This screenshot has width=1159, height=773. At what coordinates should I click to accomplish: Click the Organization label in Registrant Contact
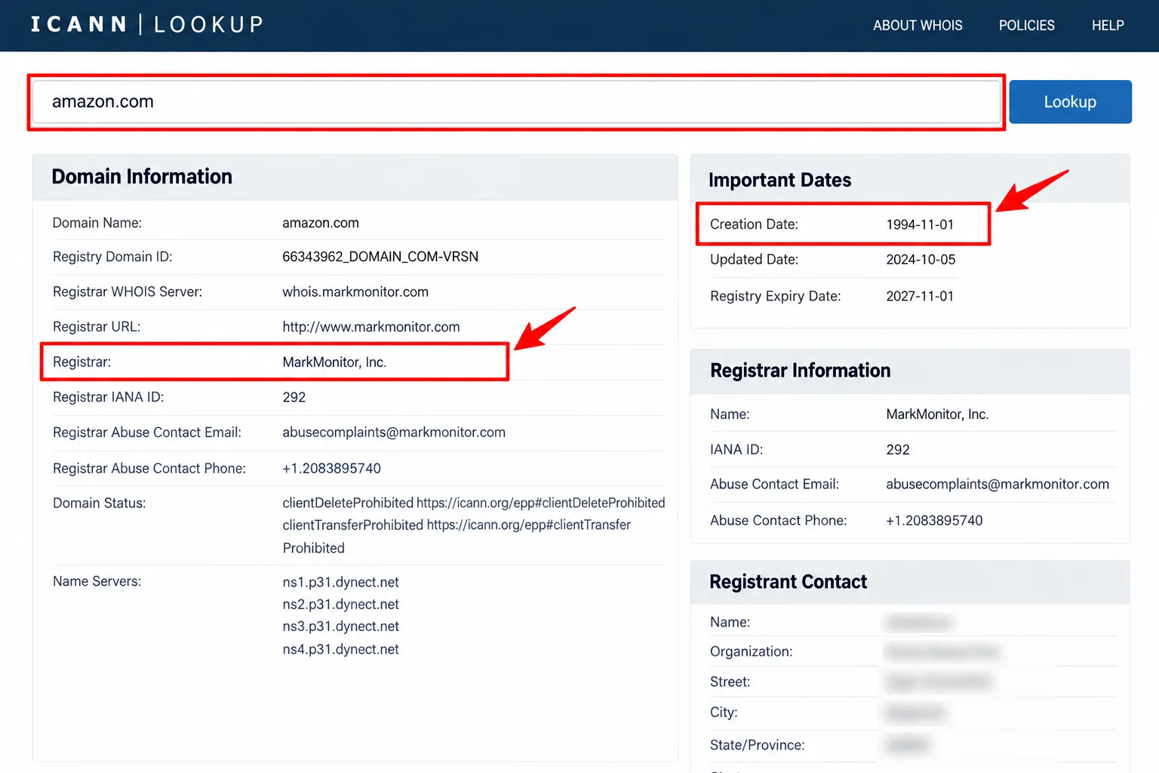pyautogui.click(x=752, y=651)
